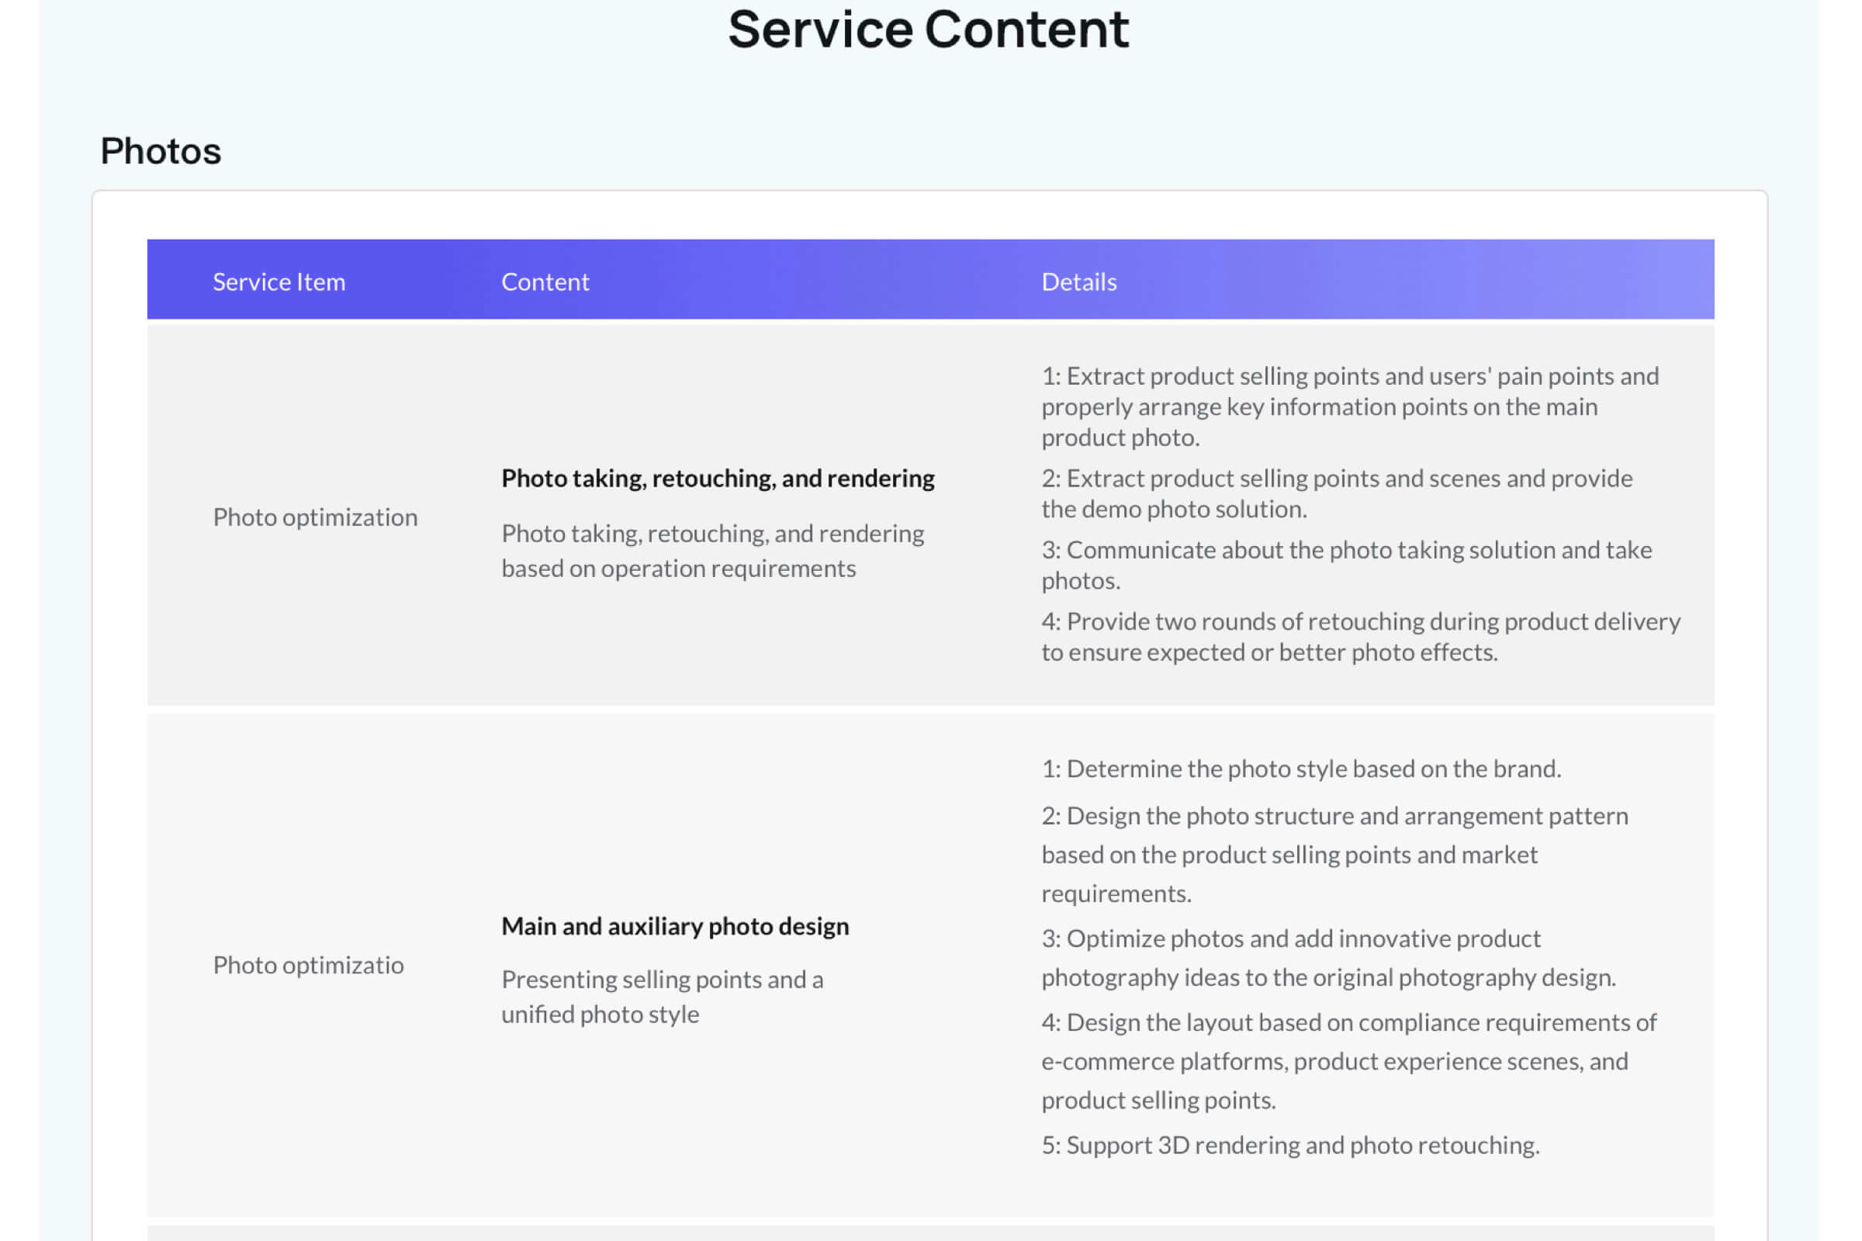Screen dimensions: 1862x1241
Task: Select the first Photo optimization row label
Action: click(x=315, y=517)
